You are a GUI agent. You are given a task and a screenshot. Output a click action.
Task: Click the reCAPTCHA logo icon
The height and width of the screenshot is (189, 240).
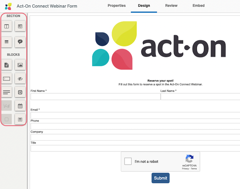[189, 159]
